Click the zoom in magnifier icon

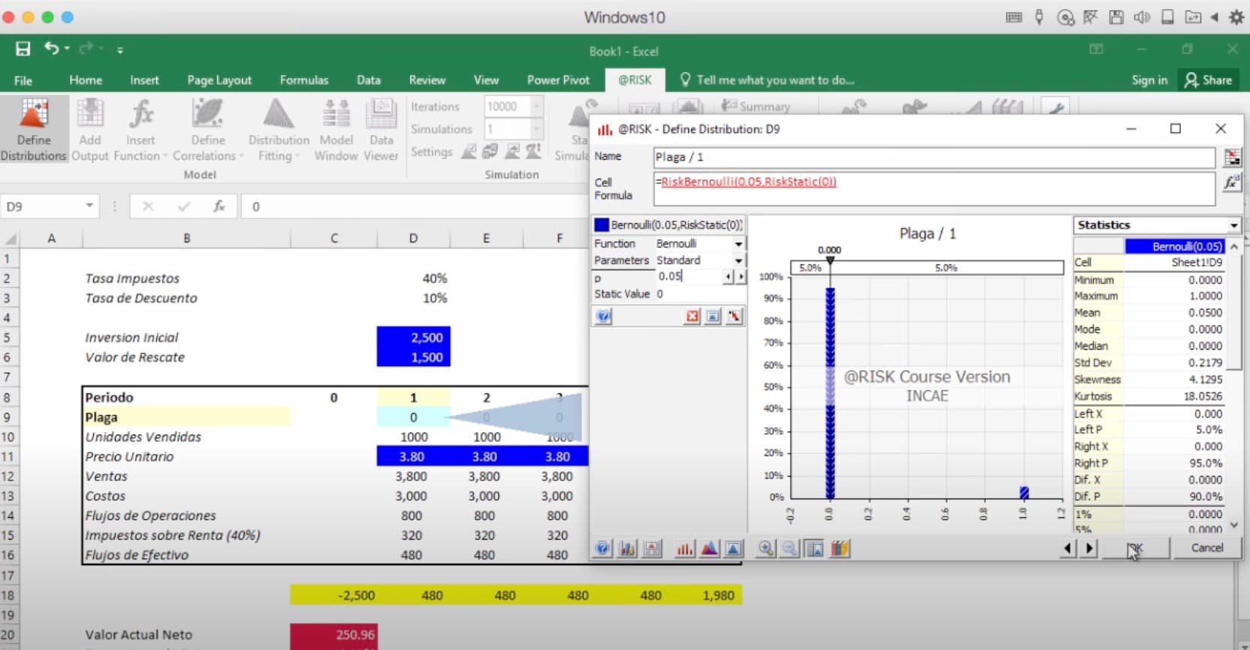[x=765, y=549]
